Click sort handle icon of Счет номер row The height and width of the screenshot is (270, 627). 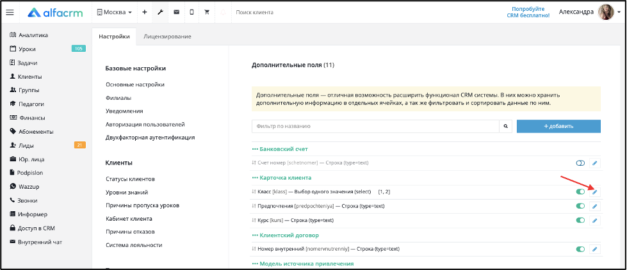point(254,163)
